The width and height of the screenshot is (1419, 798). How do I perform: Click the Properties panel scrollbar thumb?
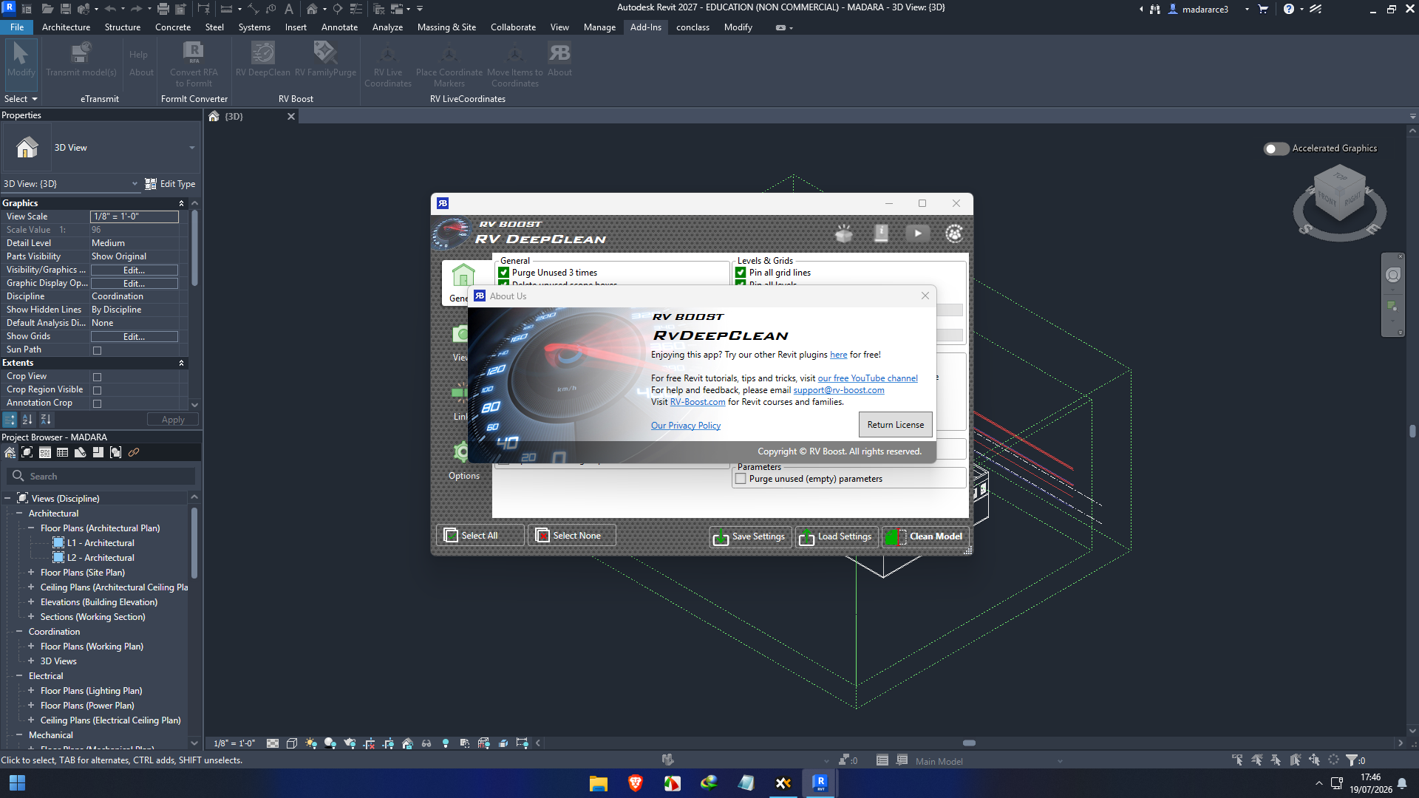(x=194, y=248)
